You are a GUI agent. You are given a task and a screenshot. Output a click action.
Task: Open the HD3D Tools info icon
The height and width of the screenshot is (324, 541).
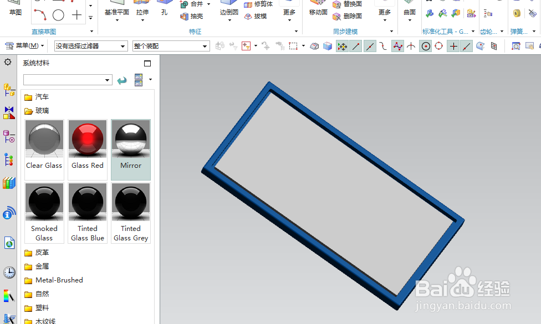(9, 213)
